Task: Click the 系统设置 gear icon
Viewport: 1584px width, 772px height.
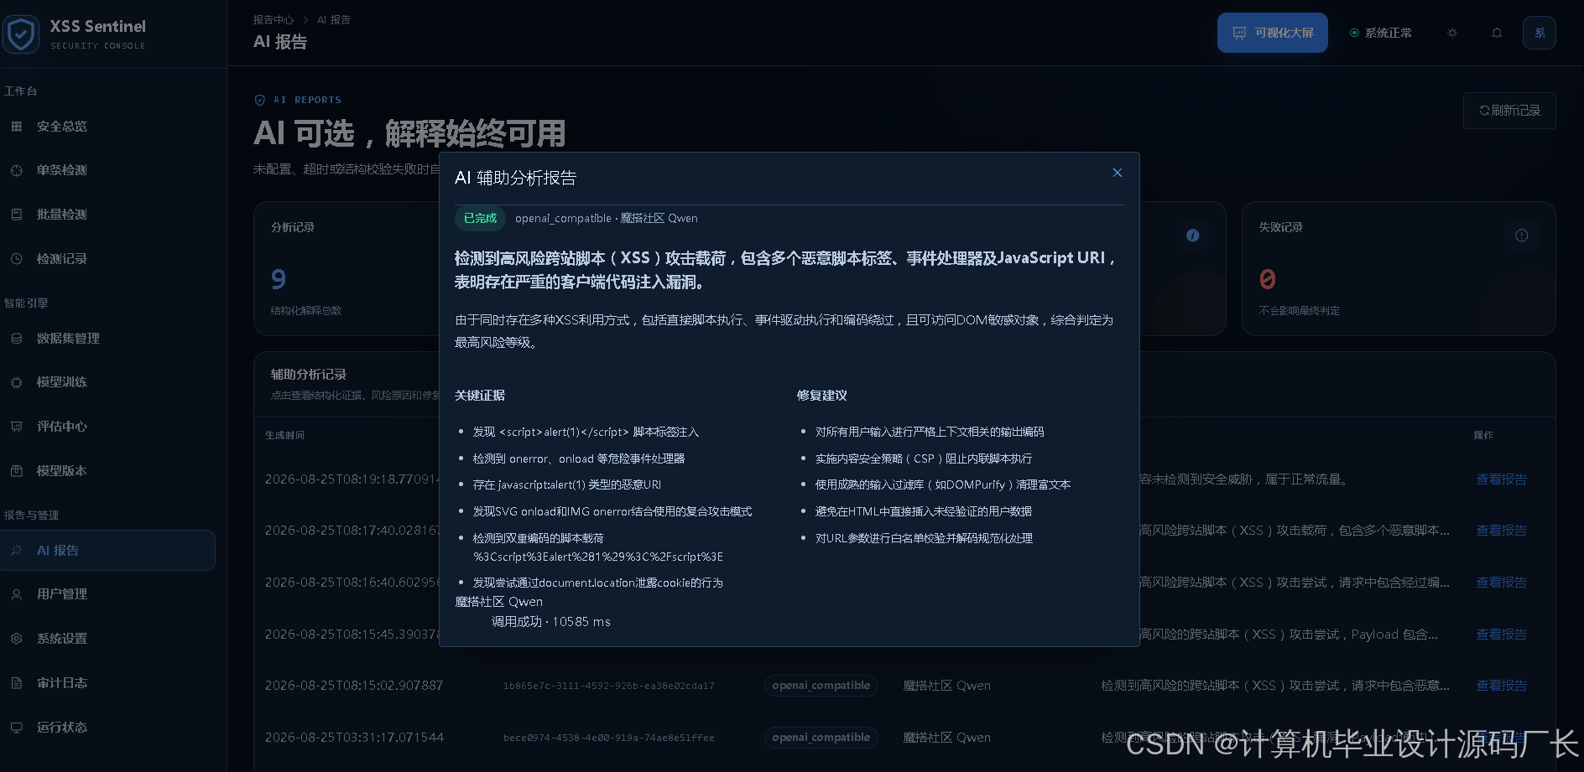Action: pyautogui.click(x=17, y=639)
